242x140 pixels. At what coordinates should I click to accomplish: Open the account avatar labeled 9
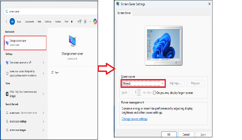point(85,22)
